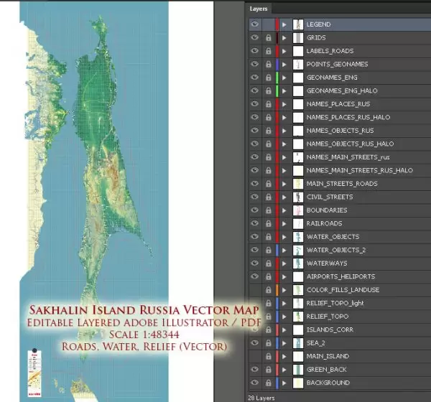Select the WATER_OBJECTS_2 layer name
Screen dimensions: 431x402
coord(336,250)
